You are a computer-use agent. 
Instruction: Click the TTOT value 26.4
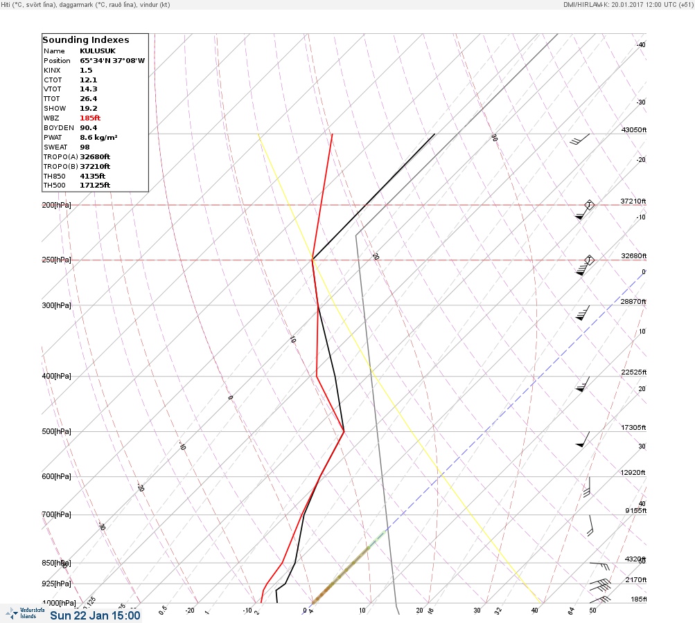click(x=88, y=99)
